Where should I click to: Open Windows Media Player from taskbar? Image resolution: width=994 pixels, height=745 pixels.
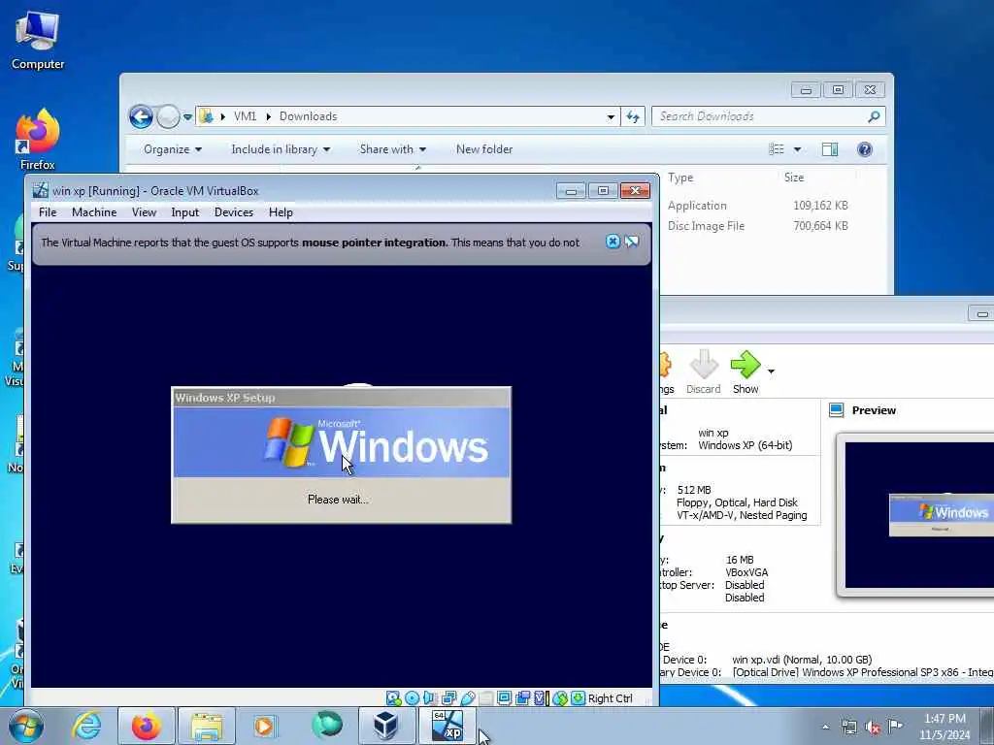(264, 726)
